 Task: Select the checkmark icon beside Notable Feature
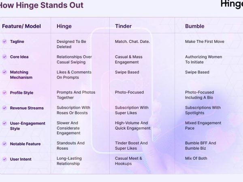[4, 144]
